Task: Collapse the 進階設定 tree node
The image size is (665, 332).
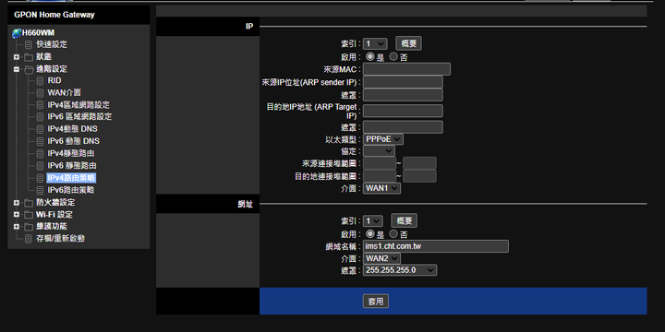Action: click(x=17, y=69)
